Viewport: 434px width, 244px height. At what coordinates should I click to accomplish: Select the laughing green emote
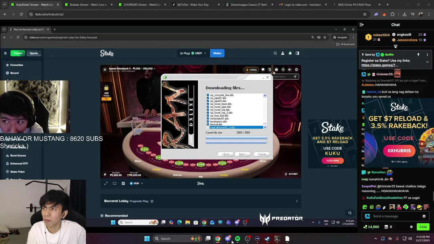tap(365, 207)
